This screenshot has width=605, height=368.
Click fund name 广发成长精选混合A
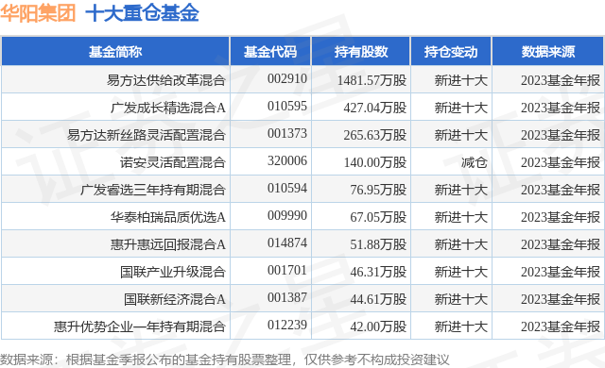(168, 108)
